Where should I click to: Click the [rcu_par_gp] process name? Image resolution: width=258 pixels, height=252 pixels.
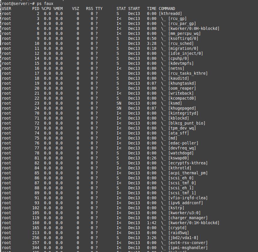coord(182,23)
